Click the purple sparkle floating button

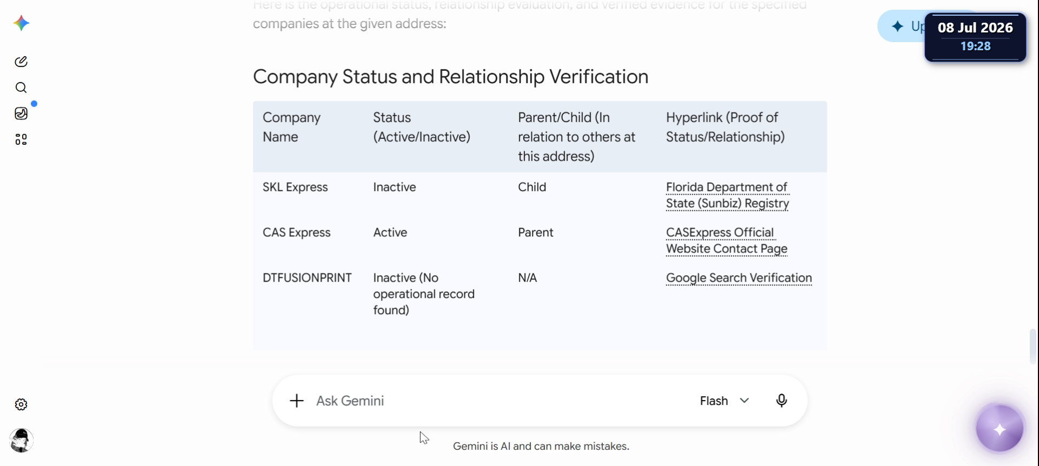(999, 428)
